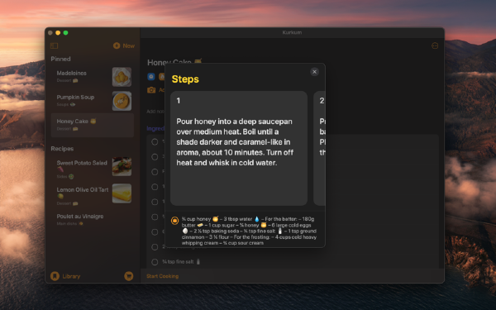496x310 pixels.
Task: Select Madeleines in Pinned list
Action: (x=92, y=77)
